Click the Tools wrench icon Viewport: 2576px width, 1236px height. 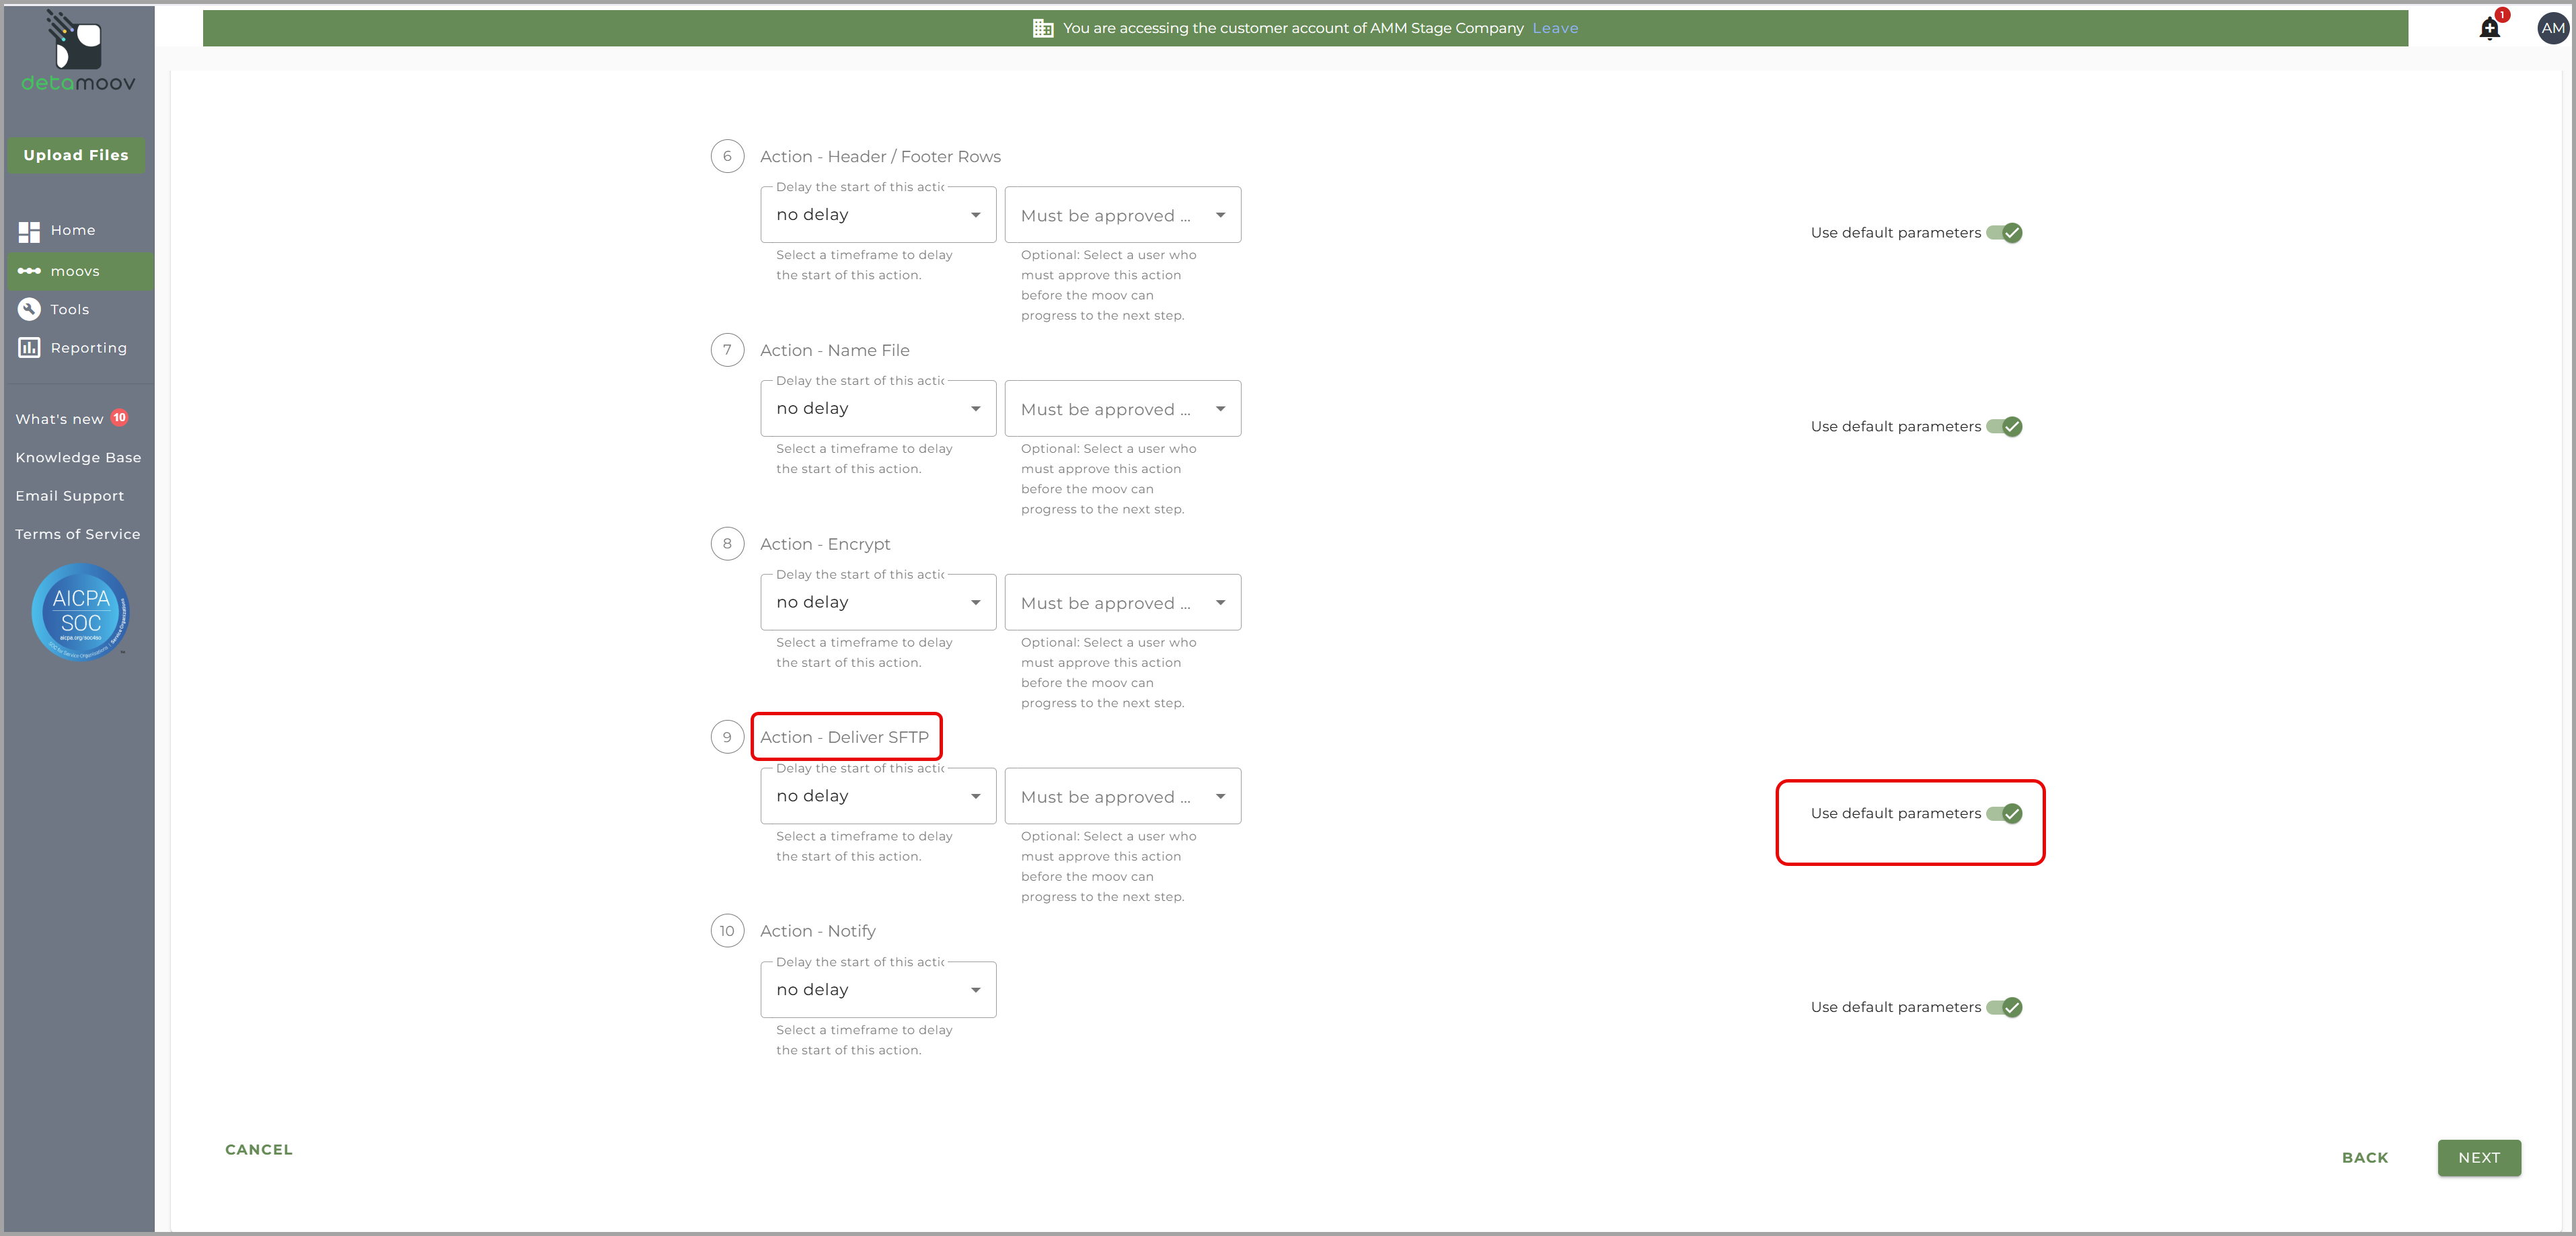click(29, 309)
